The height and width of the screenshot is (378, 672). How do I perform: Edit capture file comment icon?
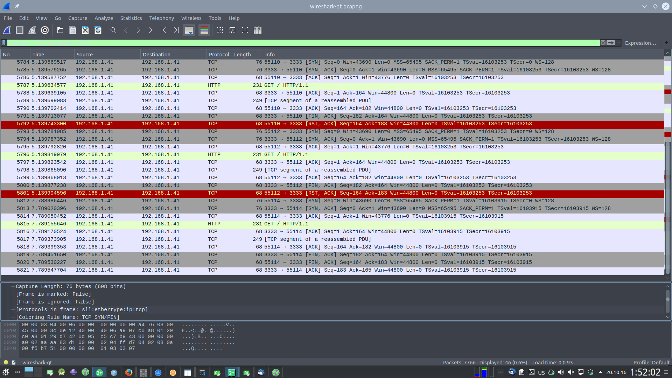click(14, 363)
